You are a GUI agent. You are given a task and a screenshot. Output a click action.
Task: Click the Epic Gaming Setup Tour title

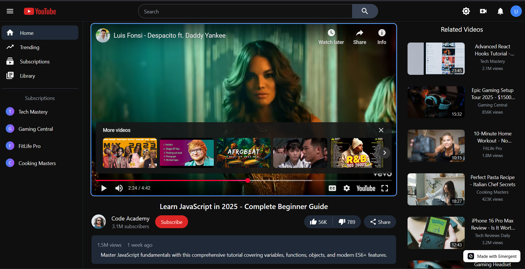pyautogui.click(x=493, y=94)
